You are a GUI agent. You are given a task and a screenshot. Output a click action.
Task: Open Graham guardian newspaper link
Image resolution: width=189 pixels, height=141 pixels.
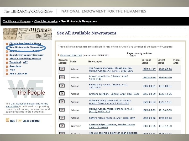click(x=114, y=94)
